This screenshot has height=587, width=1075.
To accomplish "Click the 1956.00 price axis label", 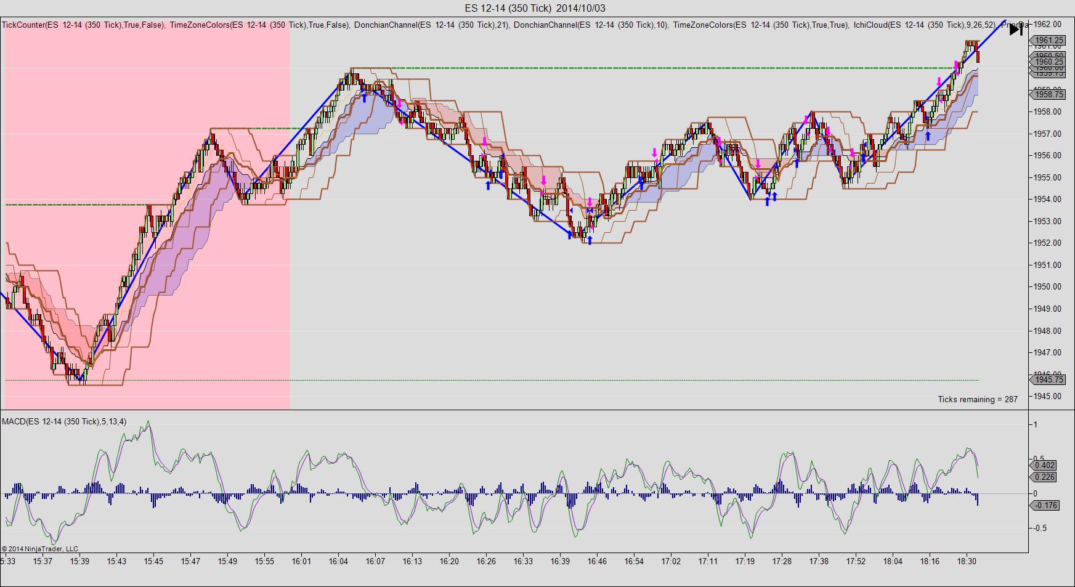I will coord(1048,156).
